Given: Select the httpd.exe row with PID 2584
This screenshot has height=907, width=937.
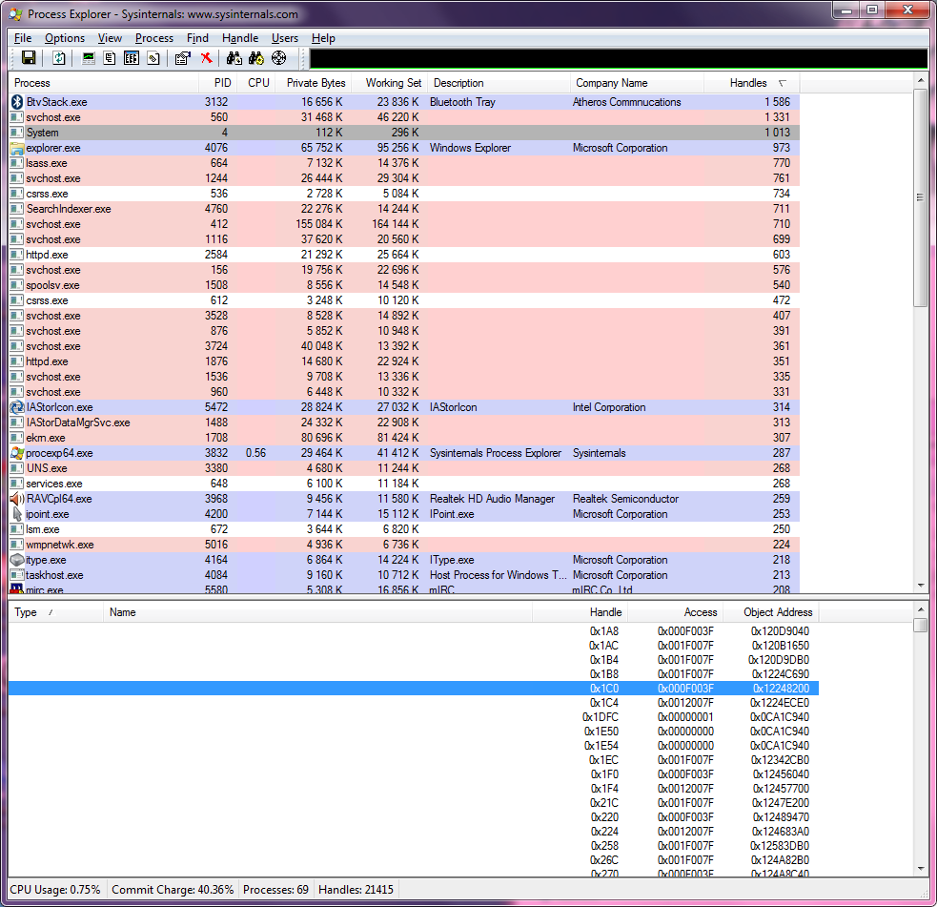Looking at the screenshot, I should (404, 255).
